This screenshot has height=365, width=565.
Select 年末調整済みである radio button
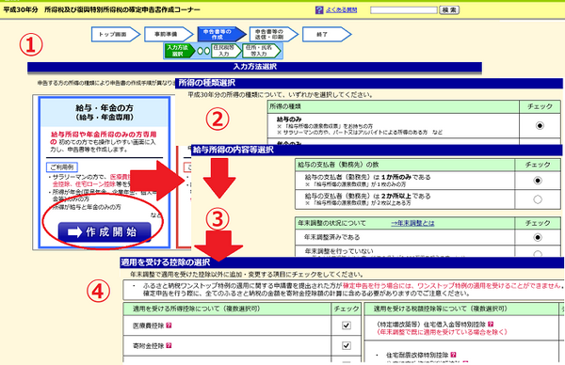(x=538, y=237)
